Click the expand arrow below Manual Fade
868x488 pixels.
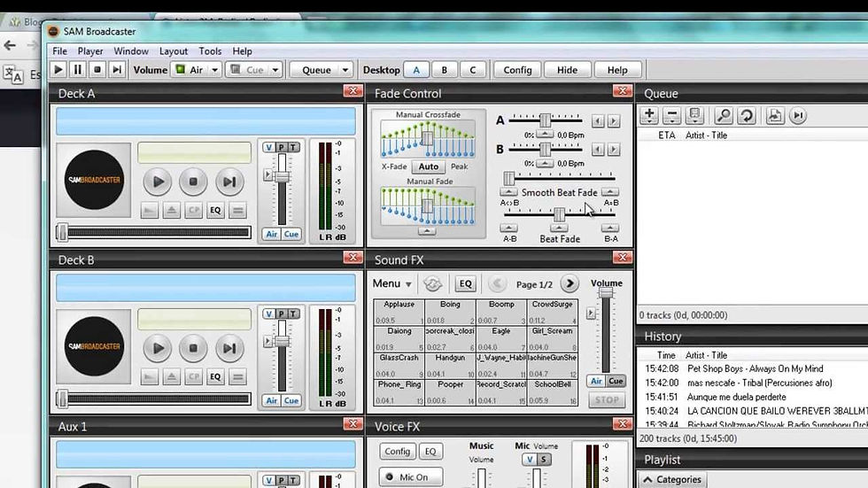tap(426, 231)
